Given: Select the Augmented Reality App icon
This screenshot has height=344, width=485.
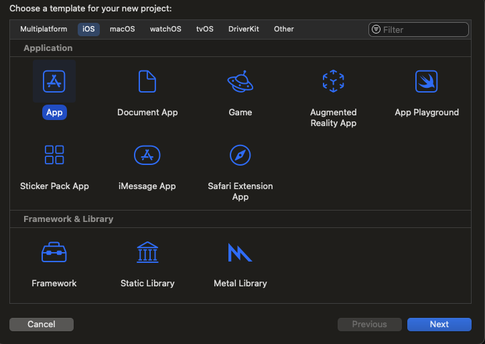Looking at the screenshot, I should [x=333, y=82].
